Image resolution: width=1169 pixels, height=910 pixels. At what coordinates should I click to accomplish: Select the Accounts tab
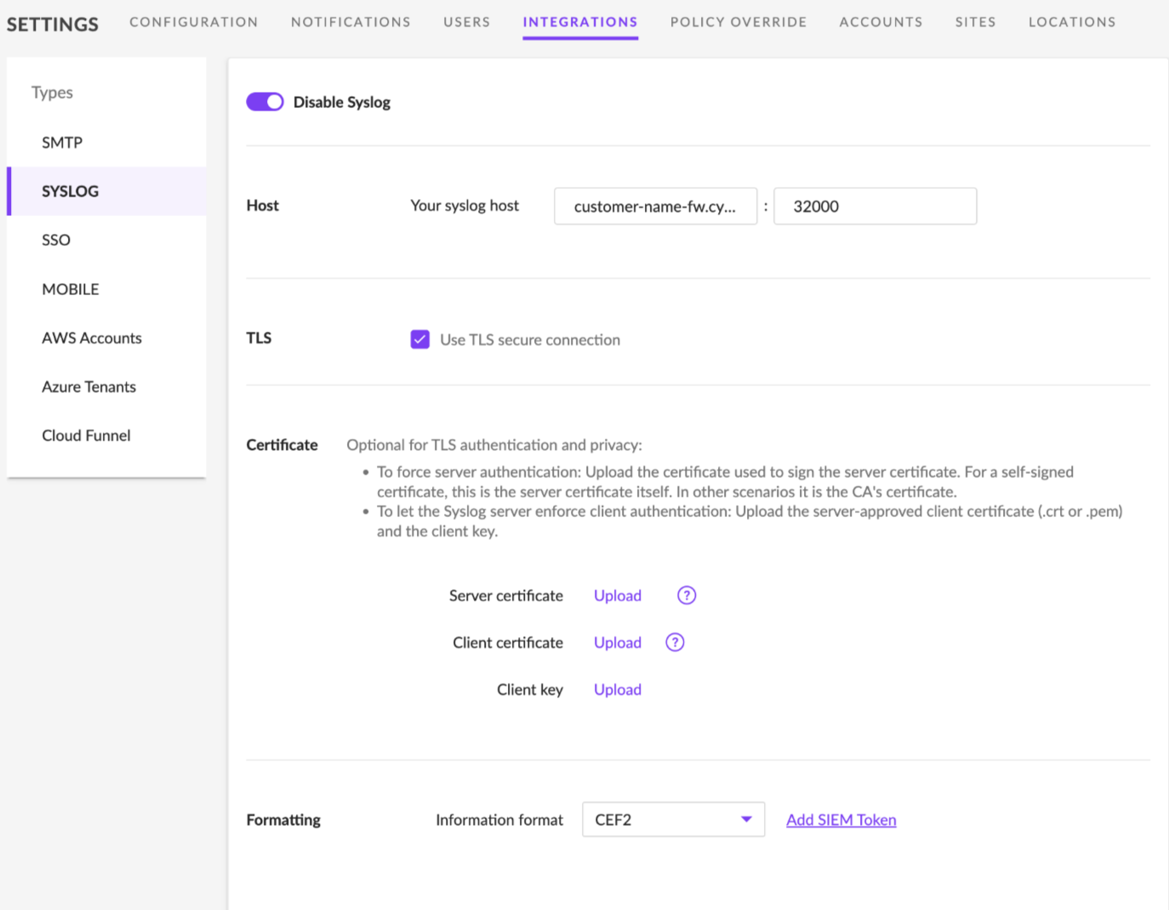pyautogui.click(x=881, y=22)
